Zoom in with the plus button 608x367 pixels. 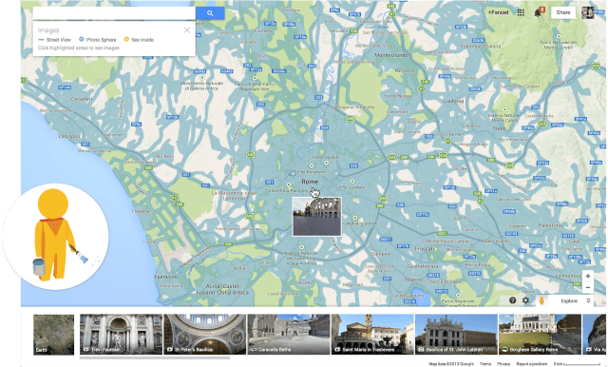(588, 277)
